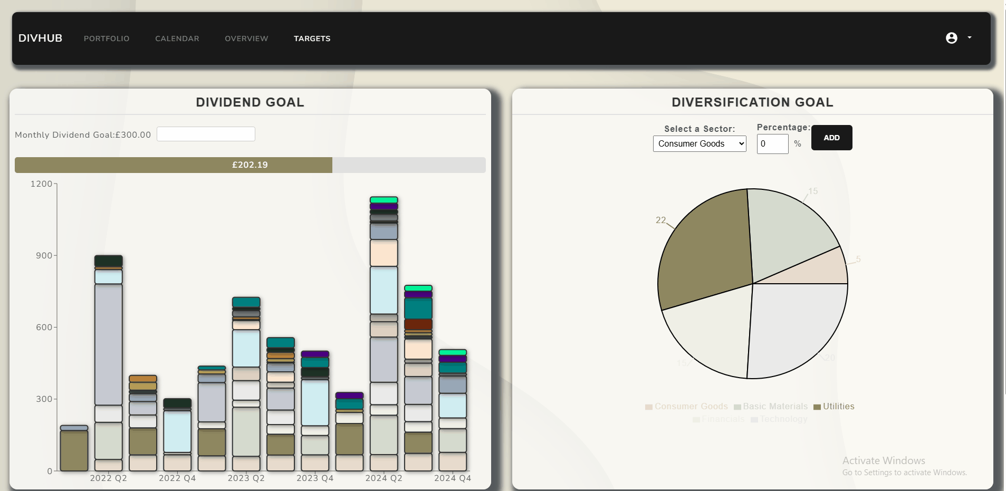Click the Monthly Dividend Goal input box
1006x491 pixels.
206,134
